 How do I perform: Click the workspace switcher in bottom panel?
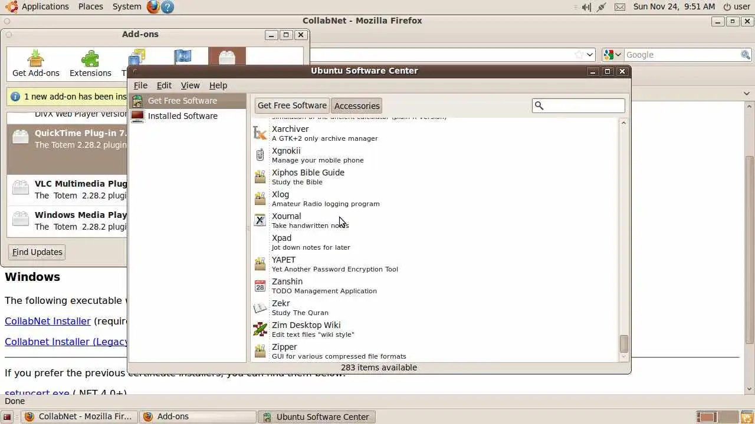(717, 417)
